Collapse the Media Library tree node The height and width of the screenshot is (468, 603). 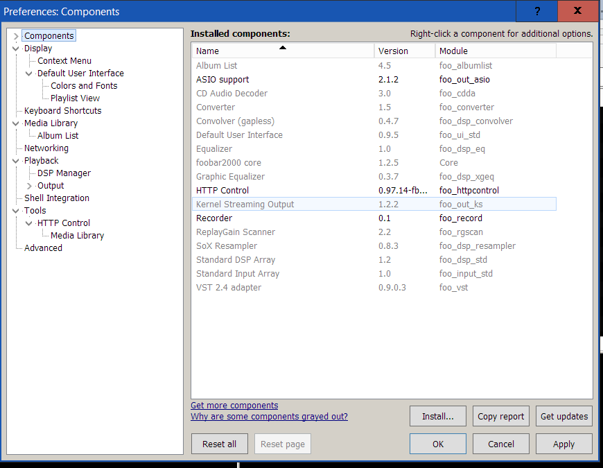coord(16,123)
